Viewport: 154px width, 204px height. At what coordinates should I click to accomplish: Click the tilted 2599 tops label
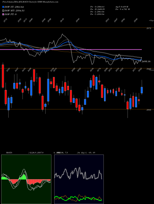[x=78, y=20]
